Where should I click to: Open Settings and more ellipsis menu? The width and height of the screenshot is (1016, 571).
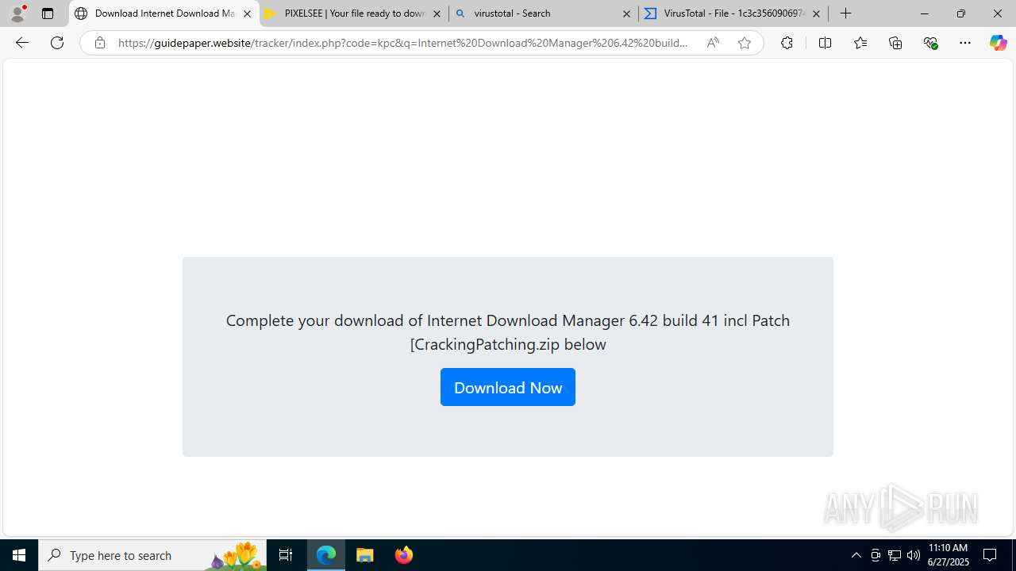point(965,43)
